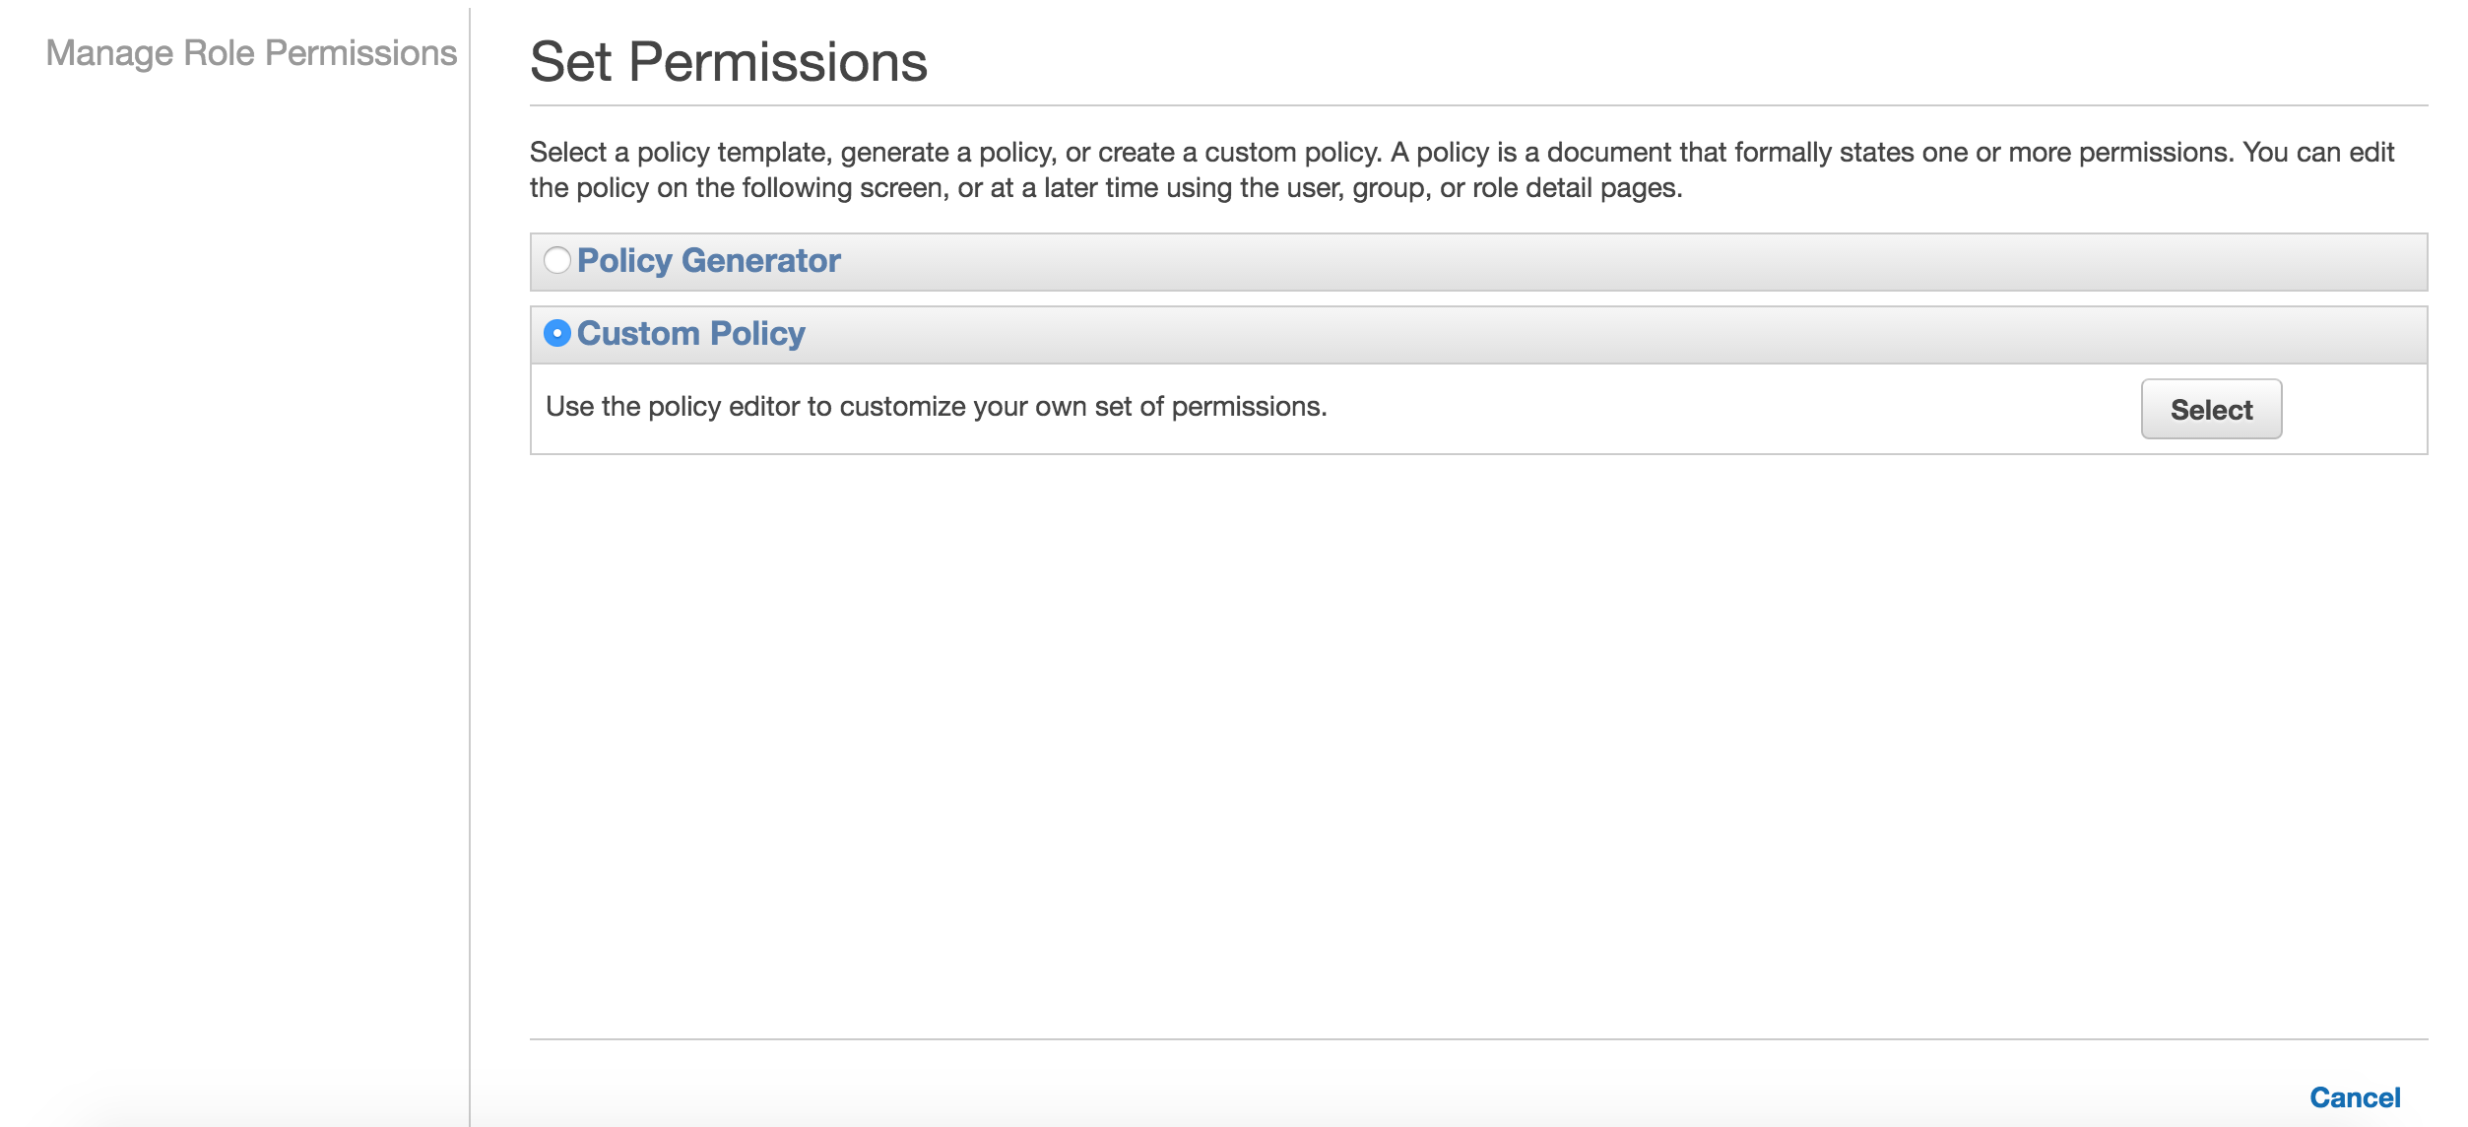Click the filled Custom Policy radio indicator
This screenshot has width=2468, height=1127.
point(557,335)
